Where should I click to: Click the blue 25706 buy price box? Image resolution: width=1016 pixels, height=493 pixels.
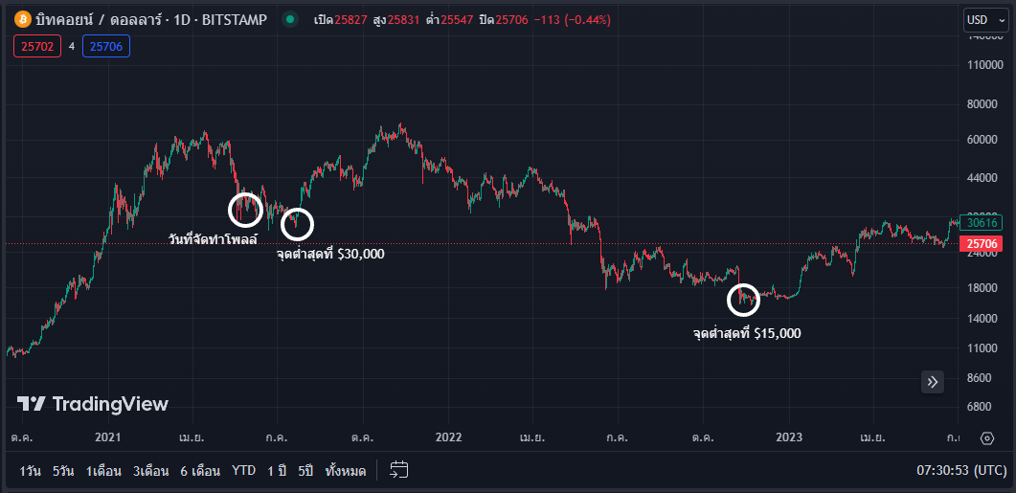coord(106,46)
